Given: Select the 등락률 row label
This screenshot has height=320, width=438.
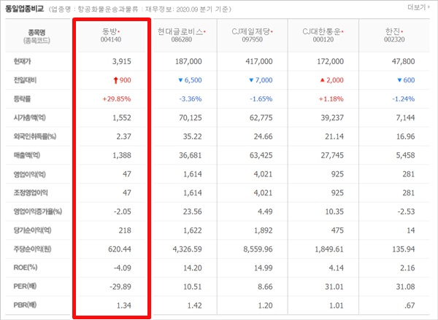Looking at the screenshot, I should point(22,99).
